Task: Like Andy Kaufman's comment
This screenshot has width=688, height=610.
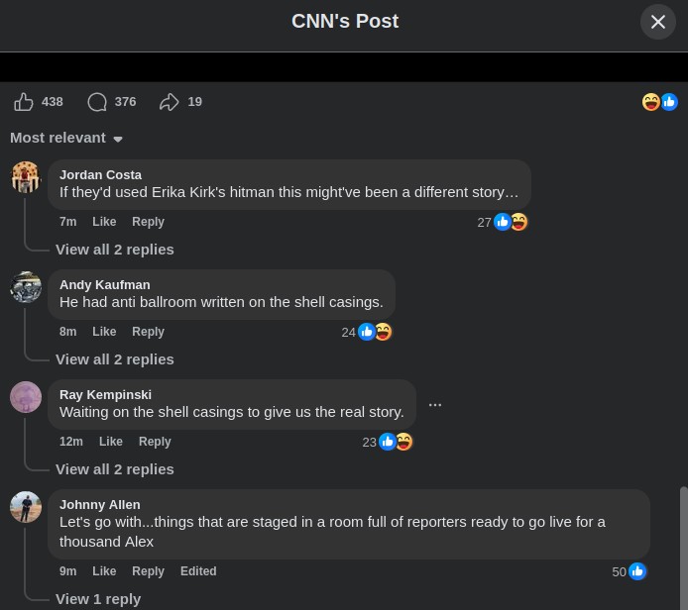Action: [x=104, y=332]
